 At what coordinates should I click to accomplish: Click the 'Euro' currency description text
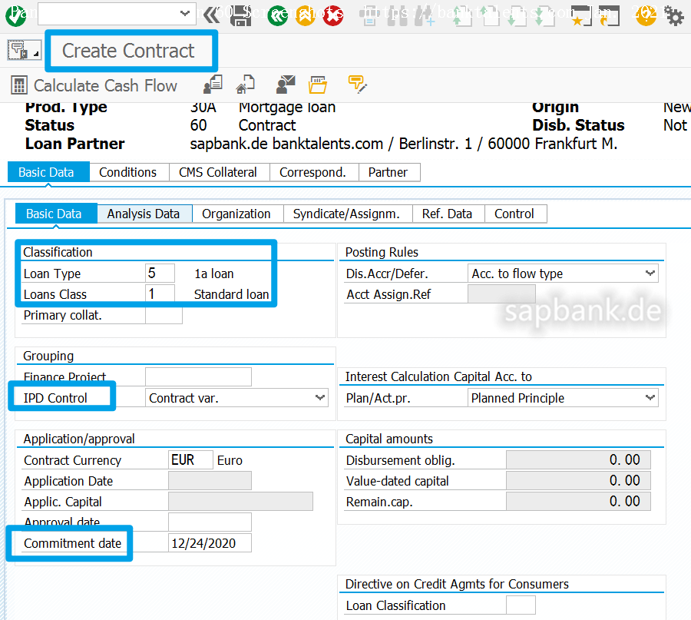coord(230,460)
